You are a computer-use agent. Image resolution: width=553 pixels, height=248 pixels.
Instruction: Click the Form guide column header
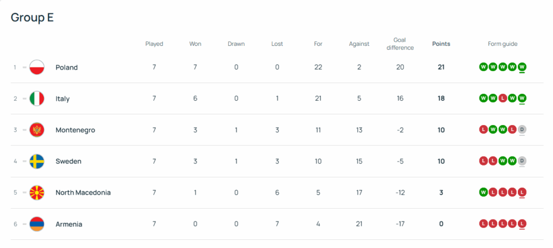(x=502, y=44)
